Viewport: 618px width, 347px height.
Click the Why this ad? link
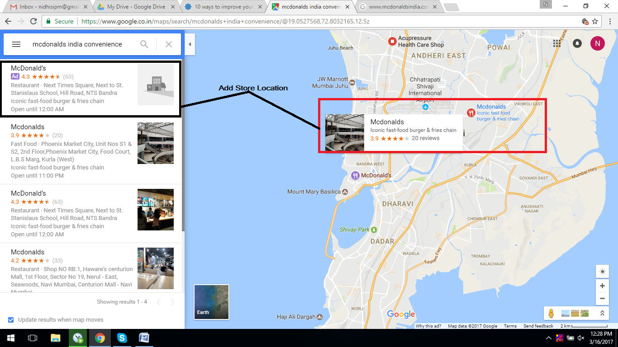(429, 326)
